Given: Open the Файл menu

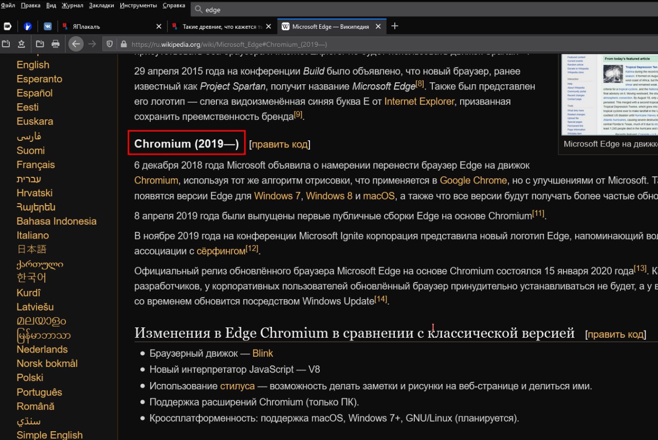Looking at the screenshot, I should click(8, 6).
